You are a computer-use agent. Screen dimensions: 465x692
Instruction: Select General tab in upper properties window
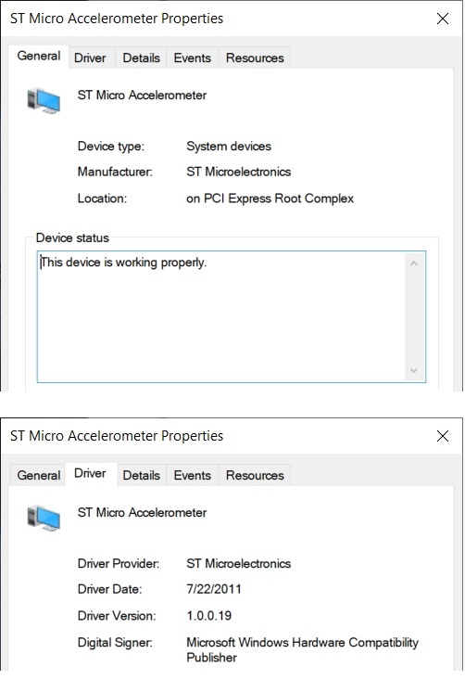coord(39,56)
